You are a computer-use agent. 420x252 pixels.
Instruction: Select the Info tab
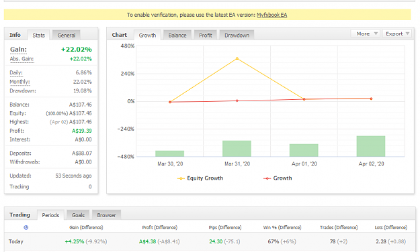click(15, 35)
